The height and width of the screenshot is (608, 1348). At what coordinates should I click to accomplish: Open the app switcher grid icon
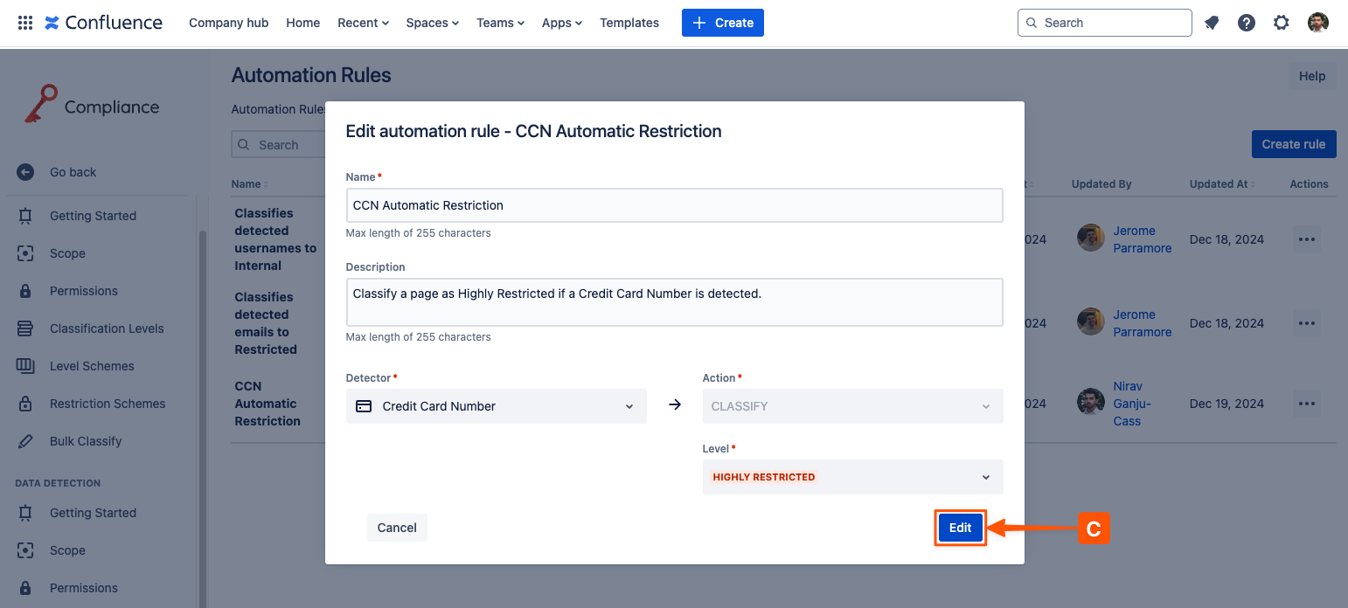click(x=25, y=23)
